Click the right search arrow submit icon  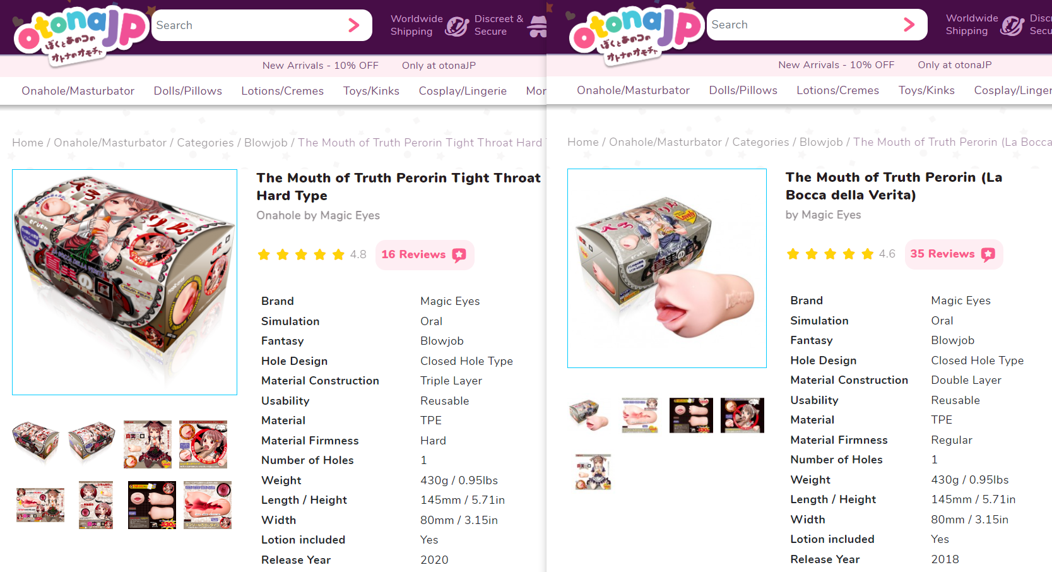(909, 25)
